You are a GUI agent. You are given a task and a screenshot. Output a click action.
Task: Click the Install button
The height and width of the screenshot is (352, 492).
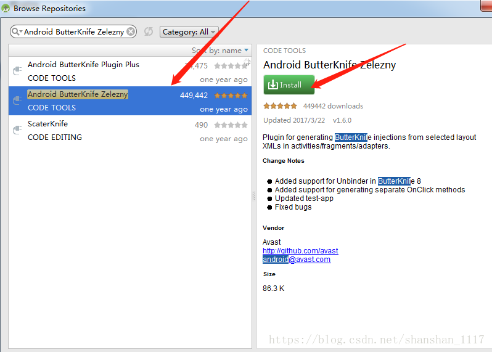289,84
